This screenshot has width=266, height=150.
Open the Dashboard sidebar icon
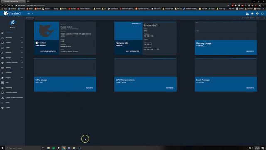2,32
